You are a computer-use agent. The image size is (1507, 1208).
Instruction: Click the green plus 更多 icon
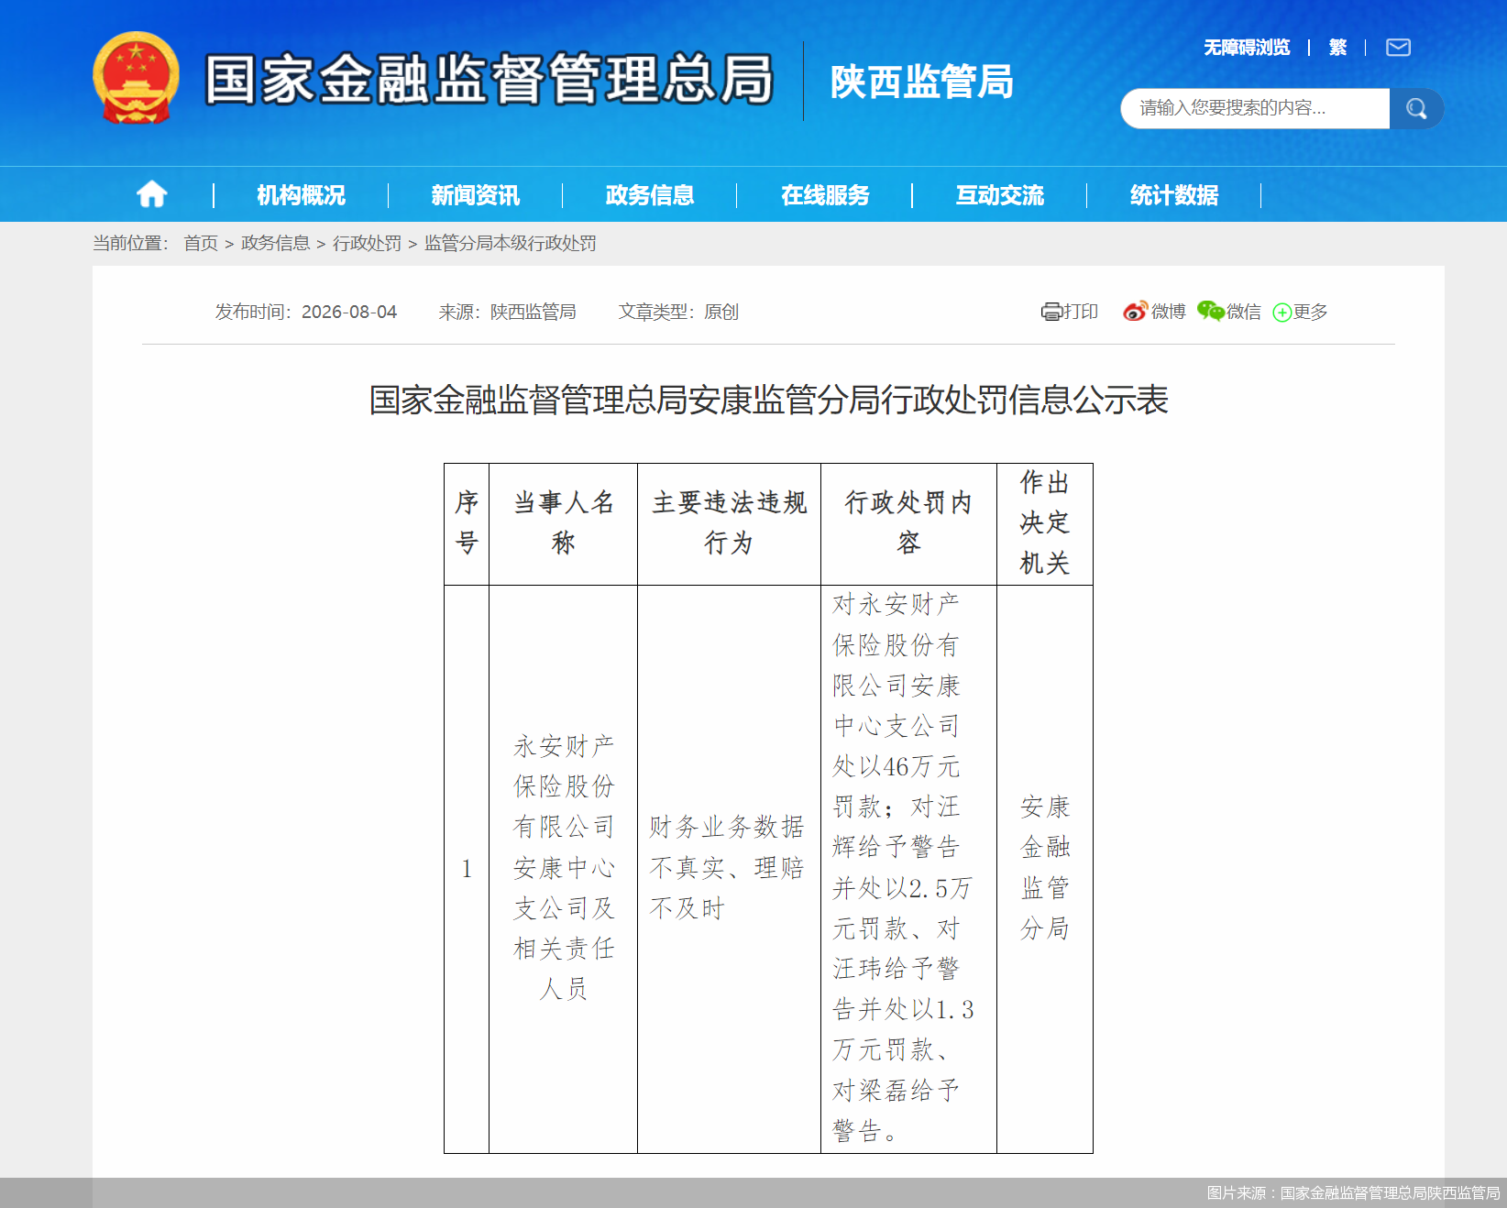click(x=1282, y=313)
